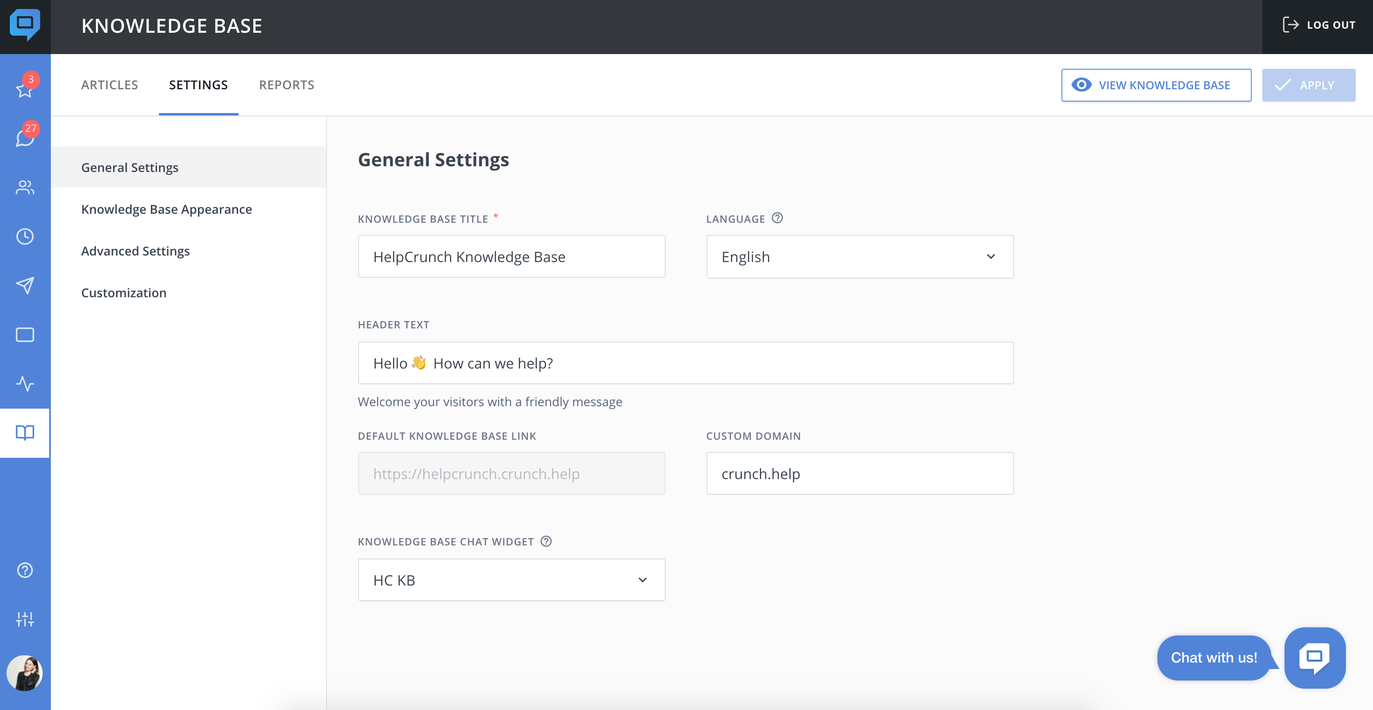This screenshot has width=1373, height=710.
Task: Click the Custom Domain input field
Action: coord(860,474)
